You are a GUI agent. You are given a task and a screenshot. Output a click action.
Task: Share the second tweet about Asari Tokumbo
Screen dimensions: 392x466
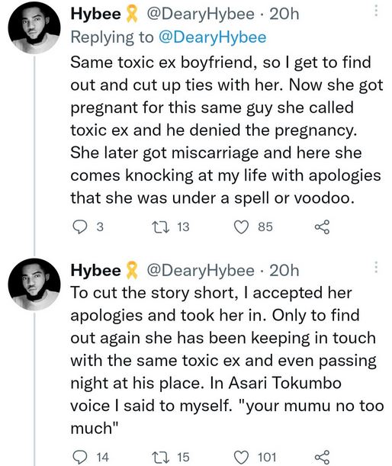coord(322,457)
